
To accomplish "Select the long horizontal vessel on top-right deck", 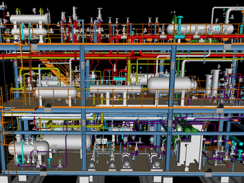I will click(x=200, y=29).
